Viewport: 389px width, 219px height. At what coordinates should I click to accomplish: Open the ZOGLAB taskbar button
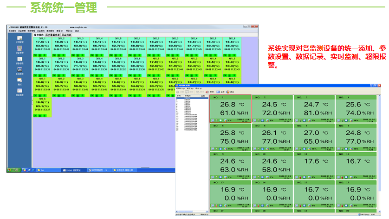pyautogui.click(x=73, y=170)
